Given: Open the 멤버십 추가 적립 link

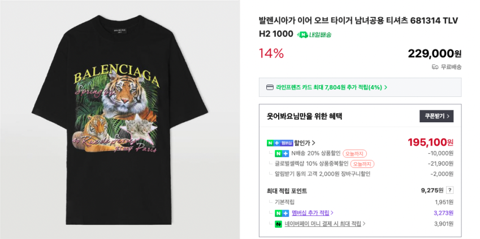Looking at the screenshot, I should click(x=312, y=213).
